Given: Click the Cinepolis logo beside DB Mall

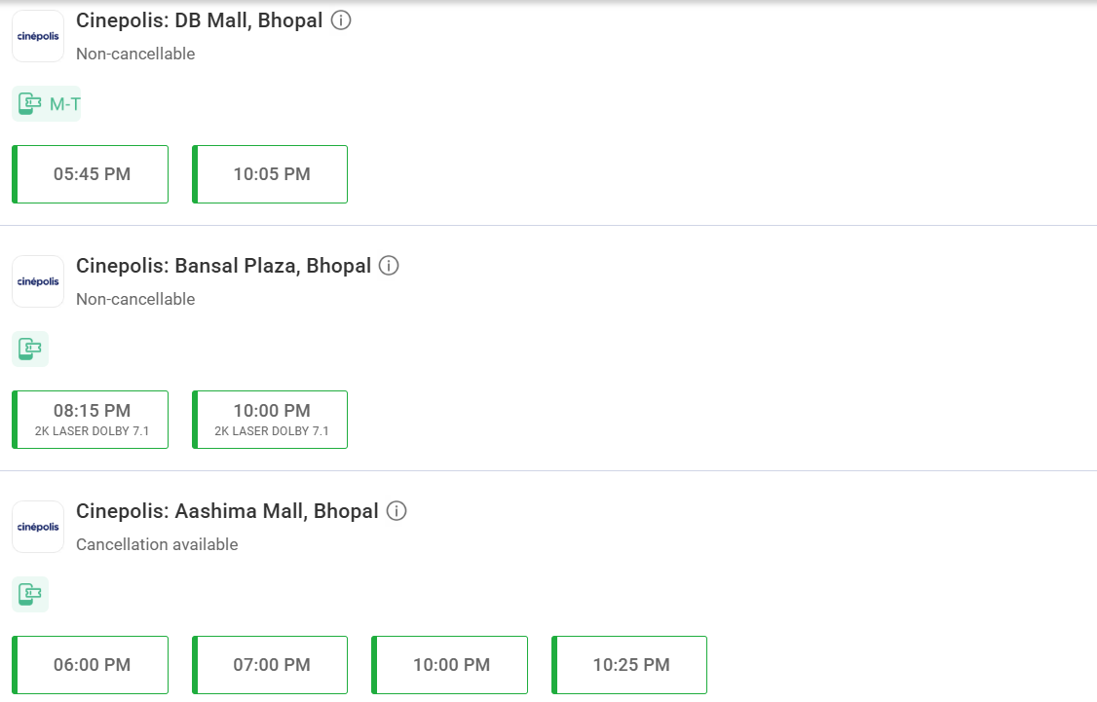Looking at the screenshot, I should (x=38, y=36).
